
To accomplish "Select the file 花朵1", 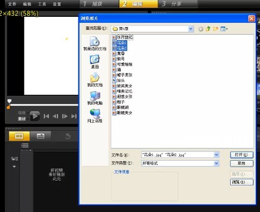I will click(x=120, y=43).
